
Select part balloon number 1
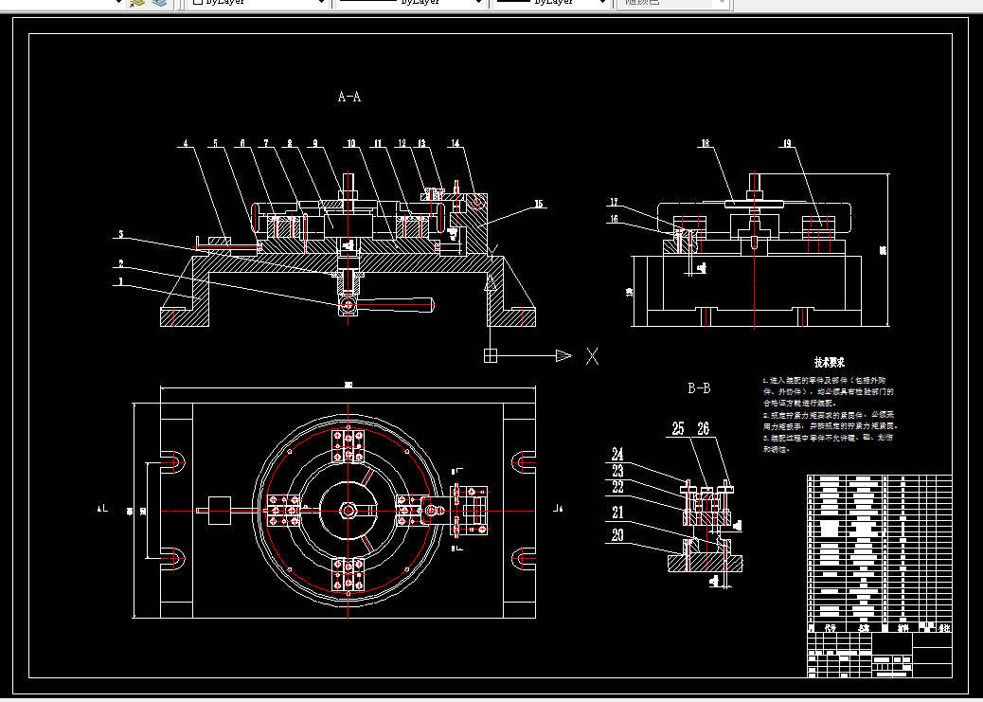click(x=121, y=282)
